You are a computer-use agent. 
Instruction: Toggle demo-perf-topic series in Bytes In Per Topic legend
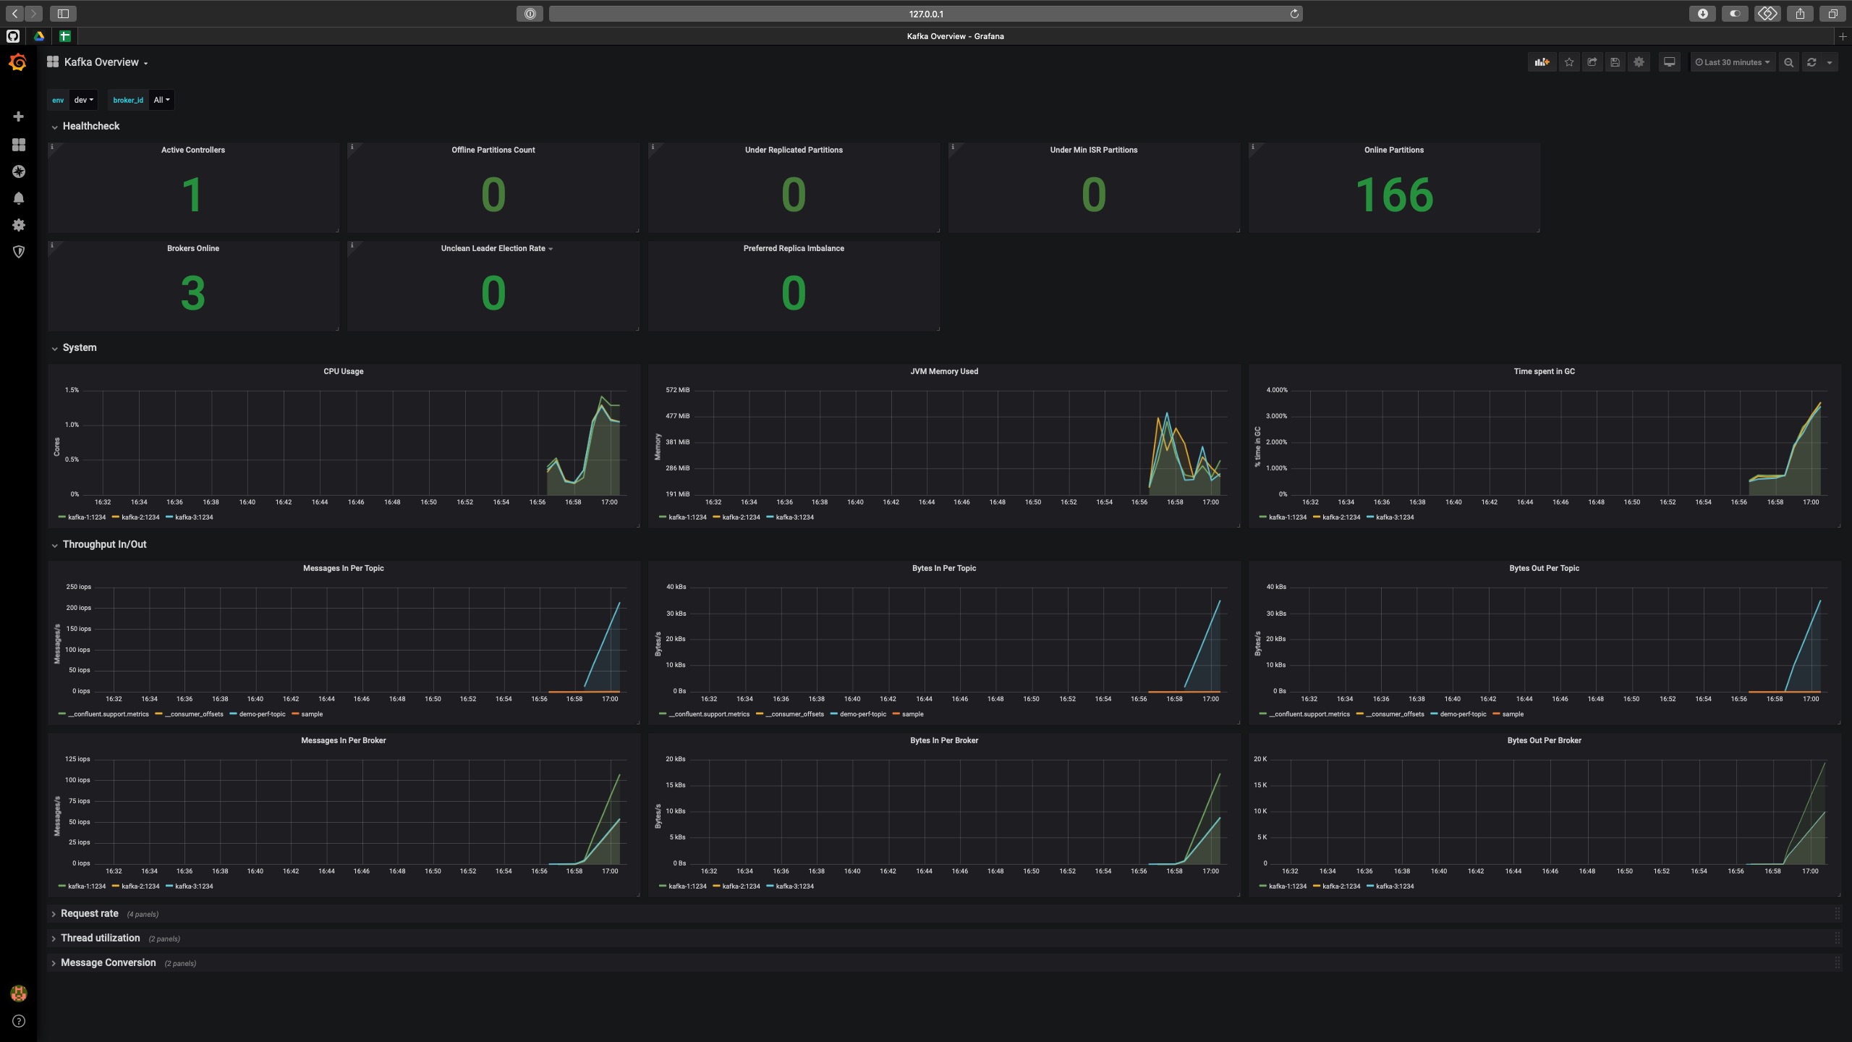click(x=862, y=714)
